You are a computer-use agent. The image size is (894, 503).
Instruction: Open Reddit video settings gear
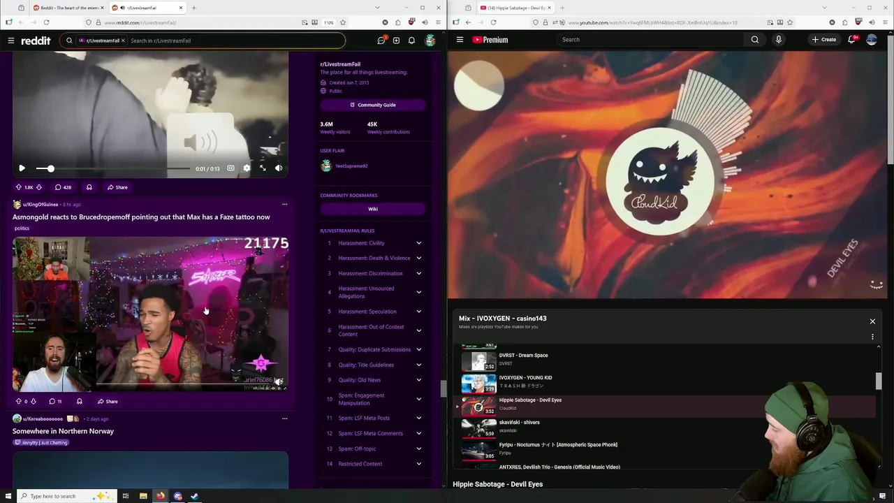tap(247, 168)
